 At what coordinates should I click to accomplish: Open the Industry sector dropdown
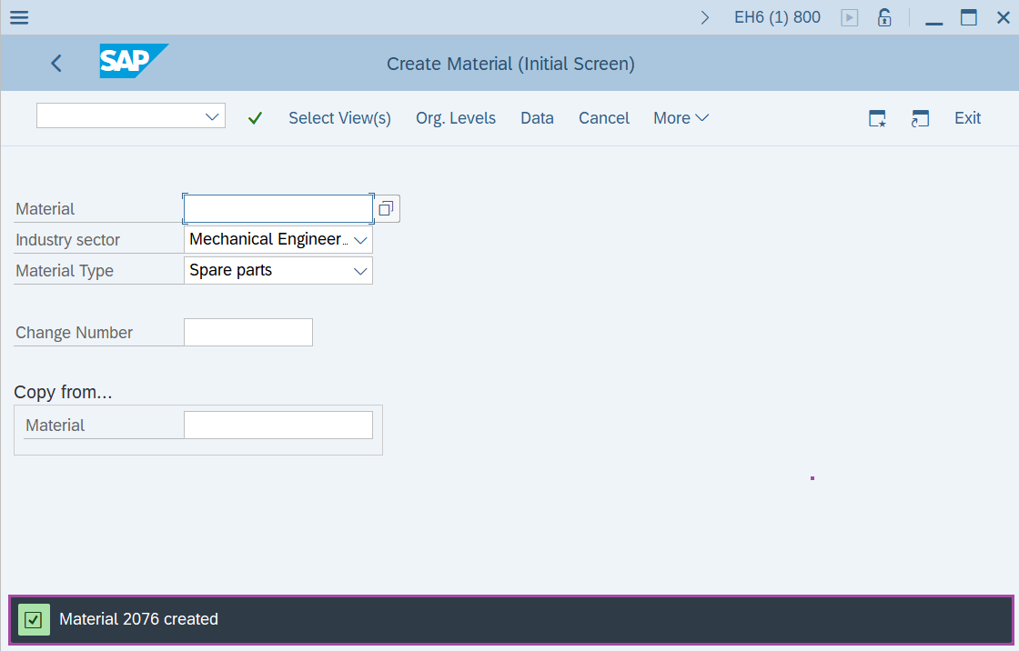(x=358, y=238)
